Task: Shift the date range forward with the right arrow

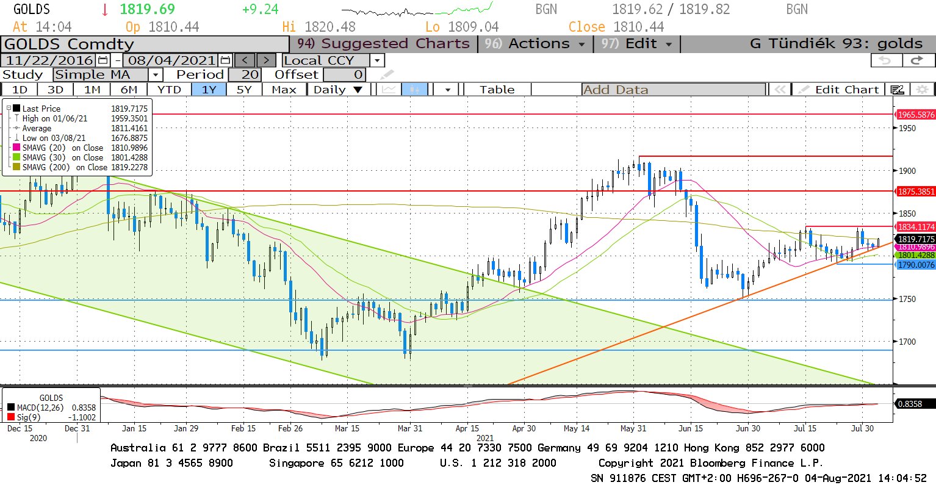Action: coord(266,60)
